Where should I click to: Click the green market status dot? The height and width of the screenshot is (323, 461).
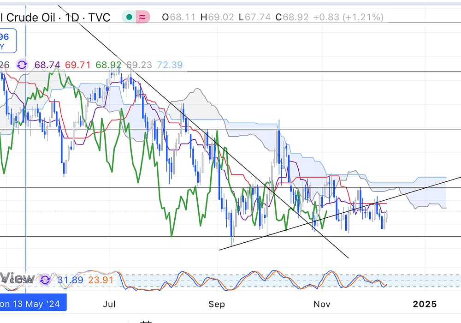(130, 18)
